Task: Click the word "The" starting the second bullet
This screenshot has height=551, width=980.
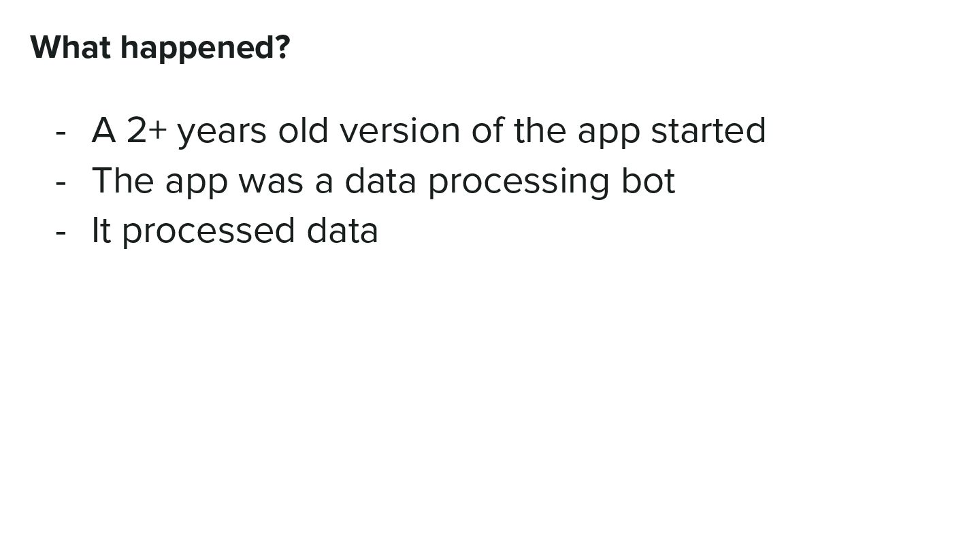Action: coord(122,181)
